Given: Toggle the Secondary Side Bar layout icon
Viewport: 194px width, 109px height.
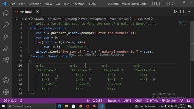Looking at the screenshot, I should pos(163,4).
